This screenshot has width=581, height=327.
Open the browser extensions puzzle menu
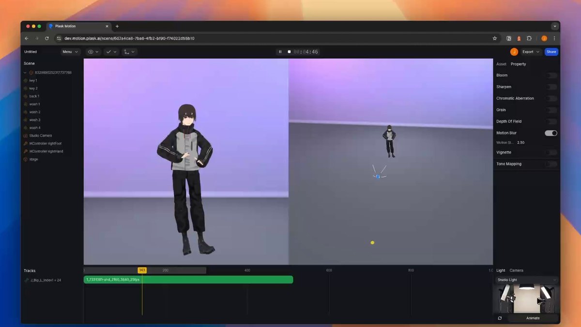(529, 38)
